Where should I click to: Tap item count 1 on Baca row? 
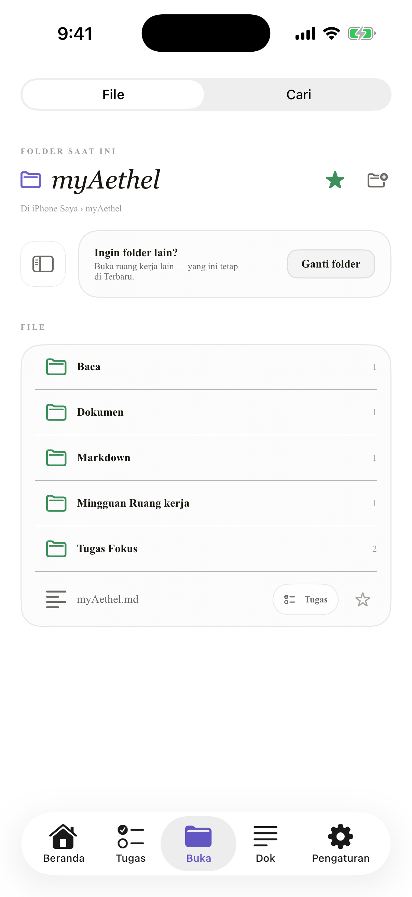coord(374,367)
